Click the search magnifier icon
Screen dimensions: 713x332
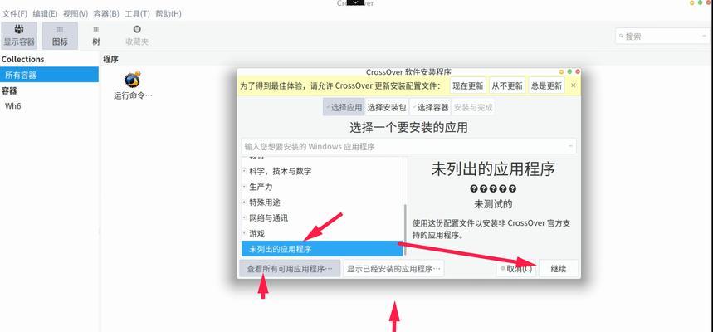621,37
